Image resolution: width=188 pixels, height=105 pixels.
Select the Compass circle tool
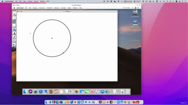tap(14, 22)
